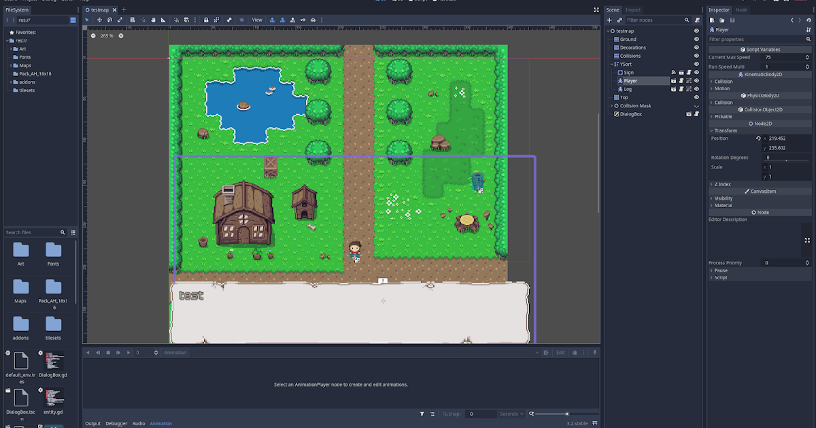Instance a child scene via the link icon
The height and width of the screenshot is (428, 816).
pyautogui.click(x=620, y=20)
